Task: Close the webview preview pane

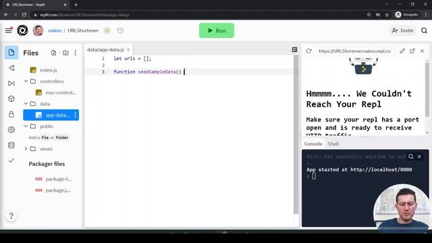Action: click(x=422, y=51)
